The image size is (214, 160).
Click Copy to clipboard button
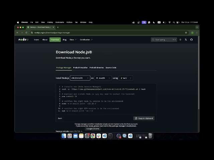tap(144, 118)
